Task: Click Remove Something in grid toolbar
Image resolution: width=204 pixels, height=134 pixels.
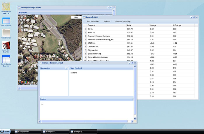Action: [123, 21]
